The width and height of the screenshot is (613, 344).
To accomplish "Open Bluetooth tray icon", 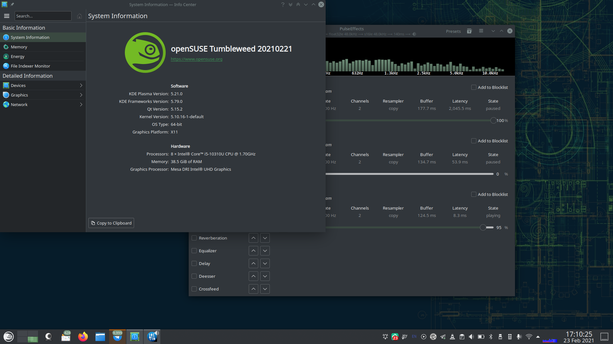I will pyautogui.click(x=491, y=337).
